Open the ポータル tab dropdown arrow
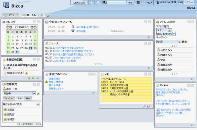This screenshot has height=130, width=197. pos(38,15)
